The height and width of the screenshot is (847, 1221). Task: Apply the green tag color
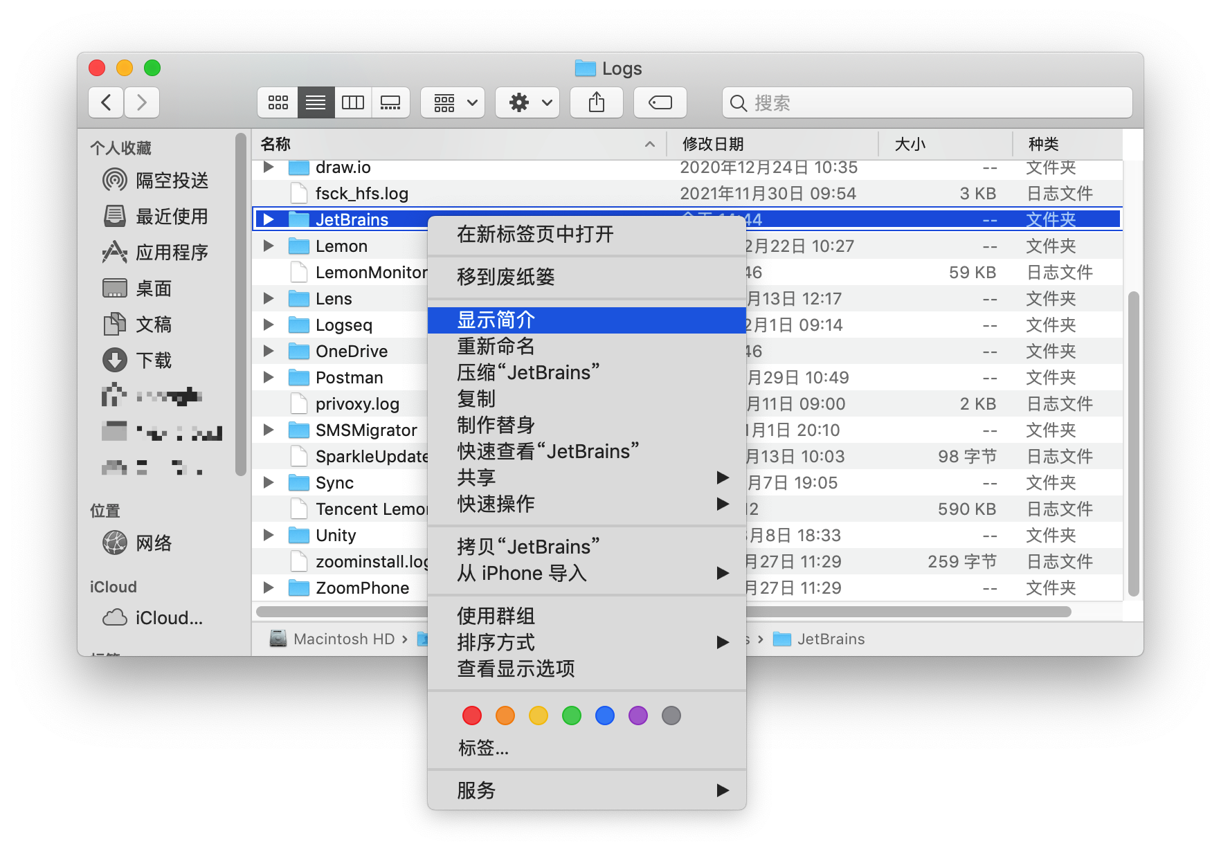[572, 716]
